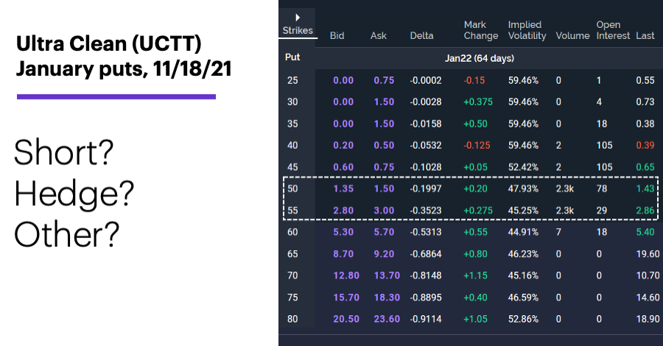The height and width of the screenshot is (346, 663).
Task: Click the 2.3k volume on the 50 strike
Action: [565, 188]
